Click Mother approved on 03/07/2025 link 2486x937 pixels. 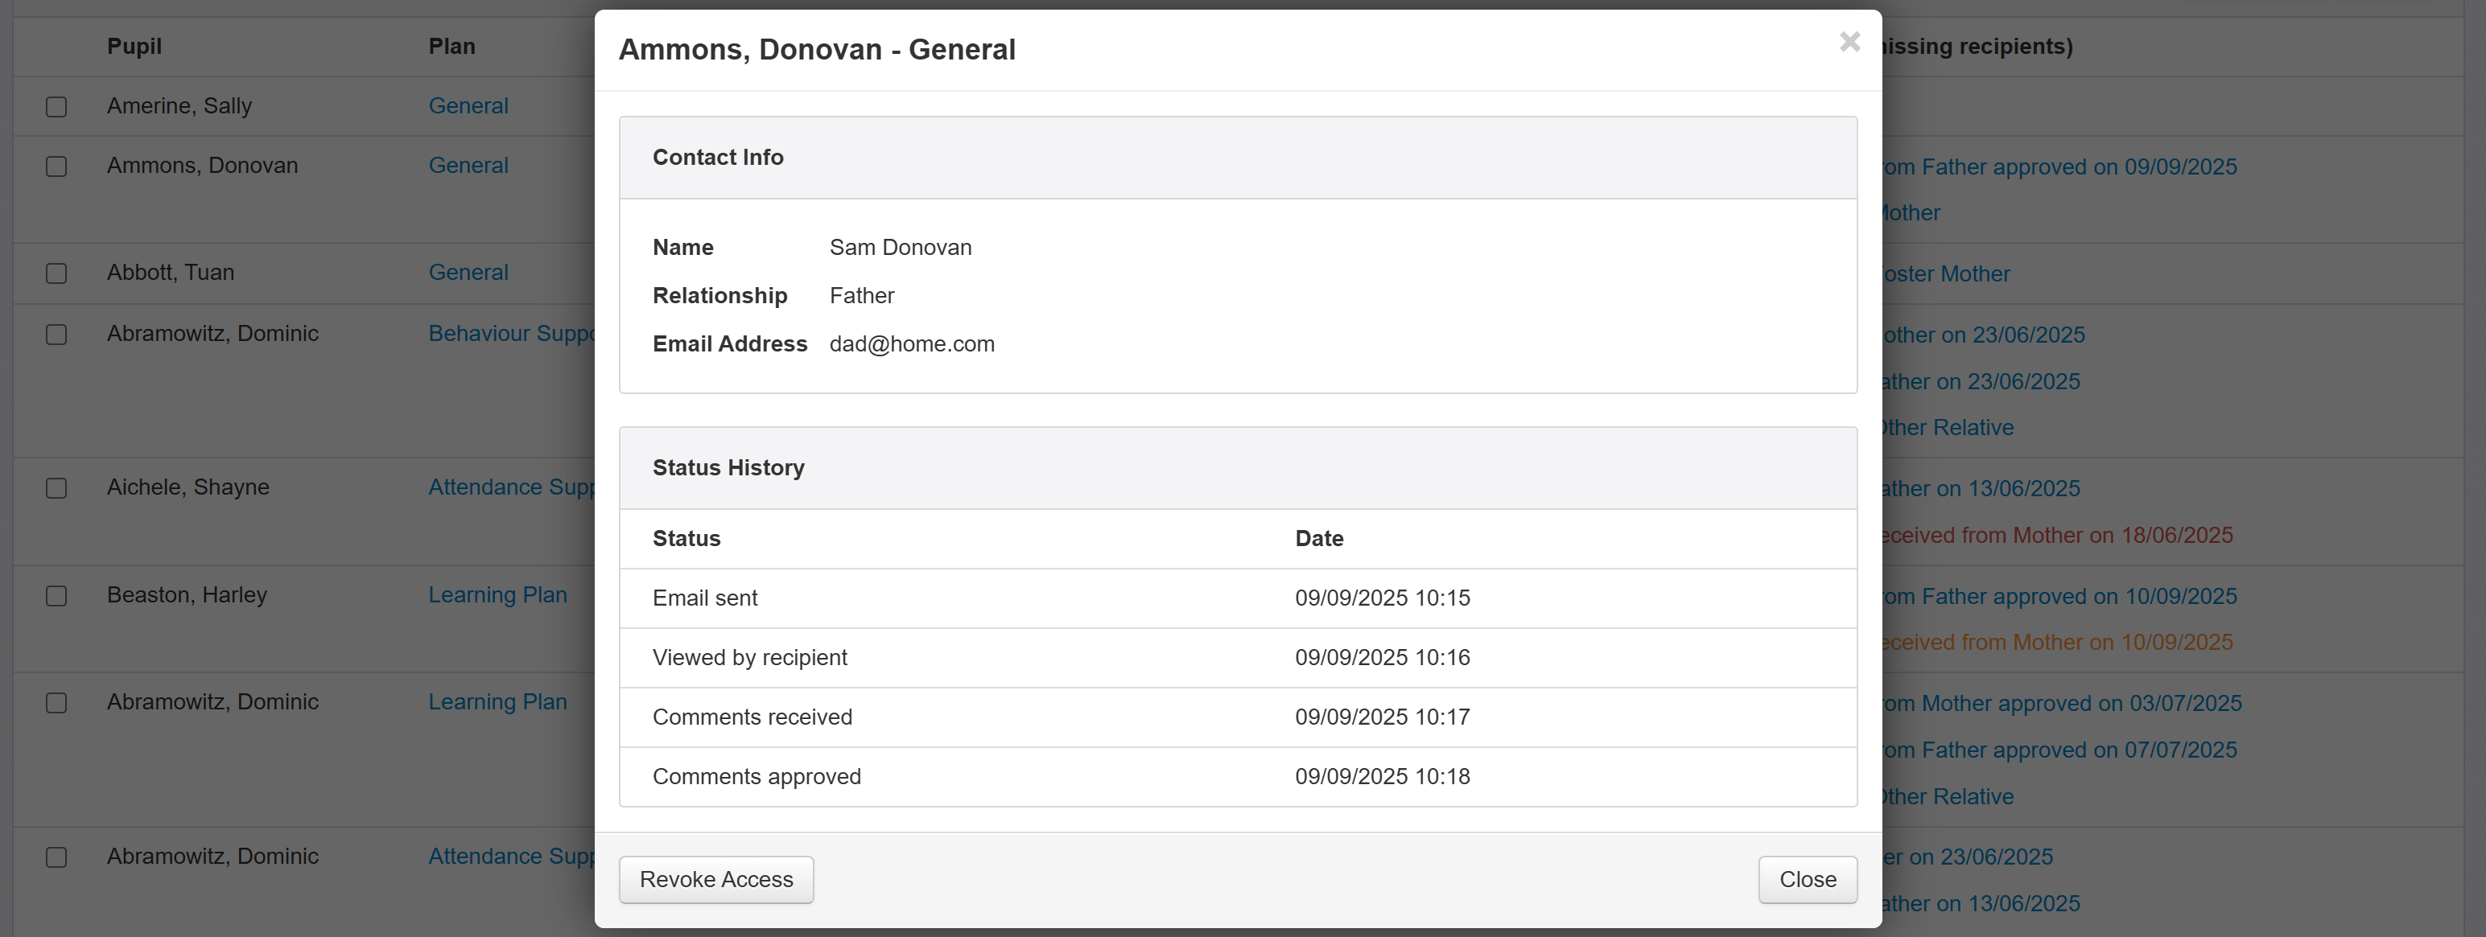point(2063,703)
